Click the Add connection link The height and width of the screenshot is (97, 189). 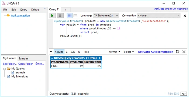(x=20, y=16)
